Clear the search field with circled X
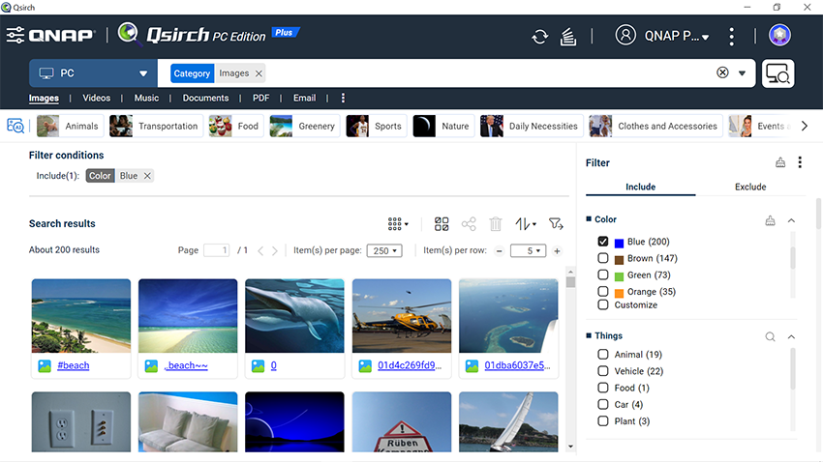The height and width of the screenshot is (462, 823). click(722, 73)
